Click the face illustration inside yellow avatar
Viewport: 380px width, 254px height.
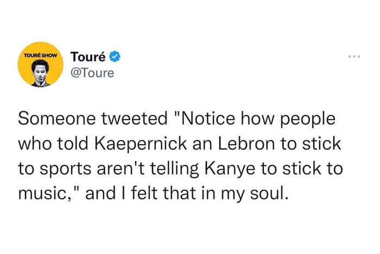[x=39, y=72]
